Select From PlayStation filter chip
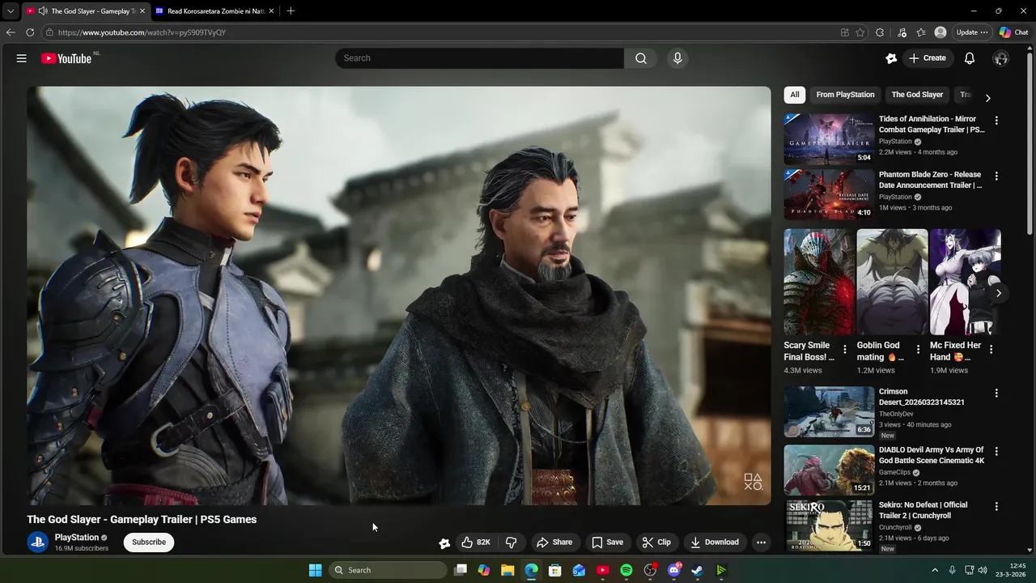Screen dimensions: 1036x583 click(x=845, y=95)
